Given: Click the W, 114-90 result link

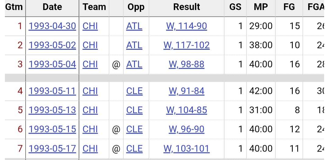Looking at the screenshot, I should click(186, 26).
